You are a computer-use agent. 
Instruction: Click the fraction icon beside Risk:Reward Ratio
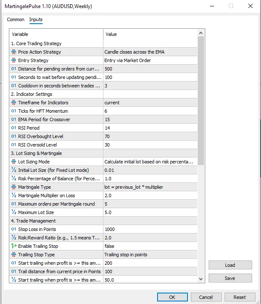pos(14,237)
